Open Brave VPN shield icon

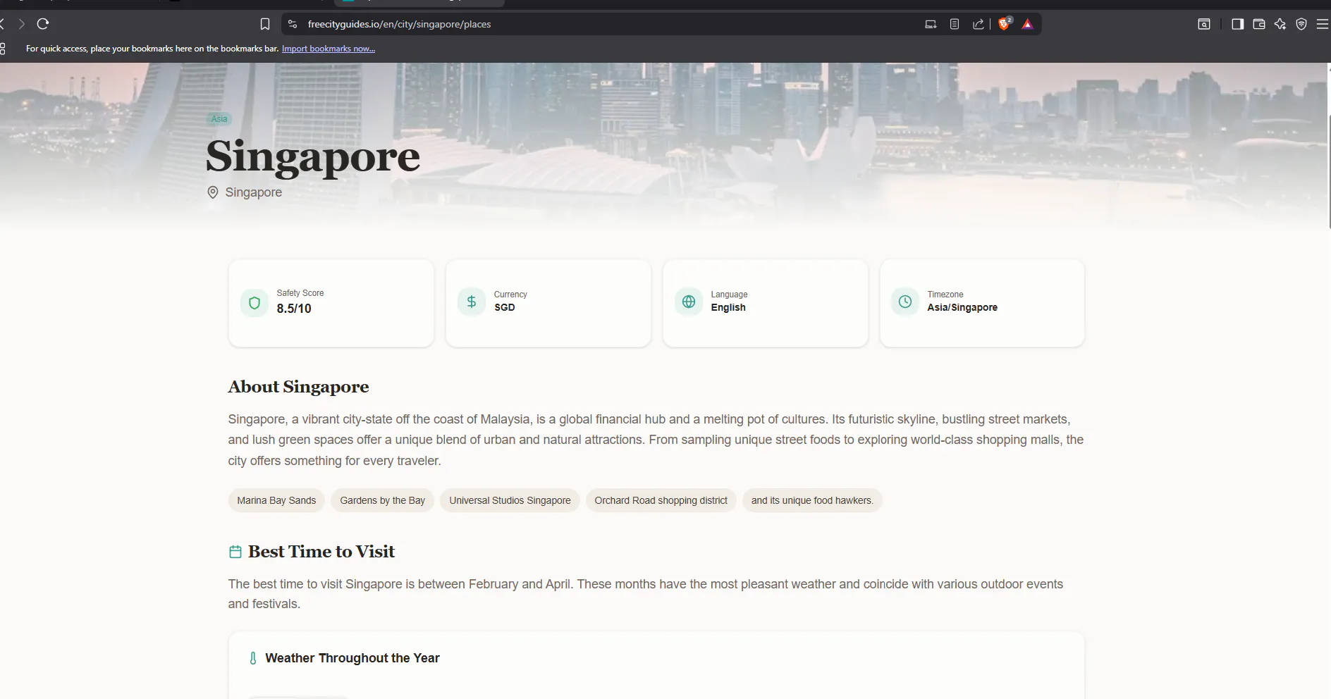click(x=1301, y=24)
